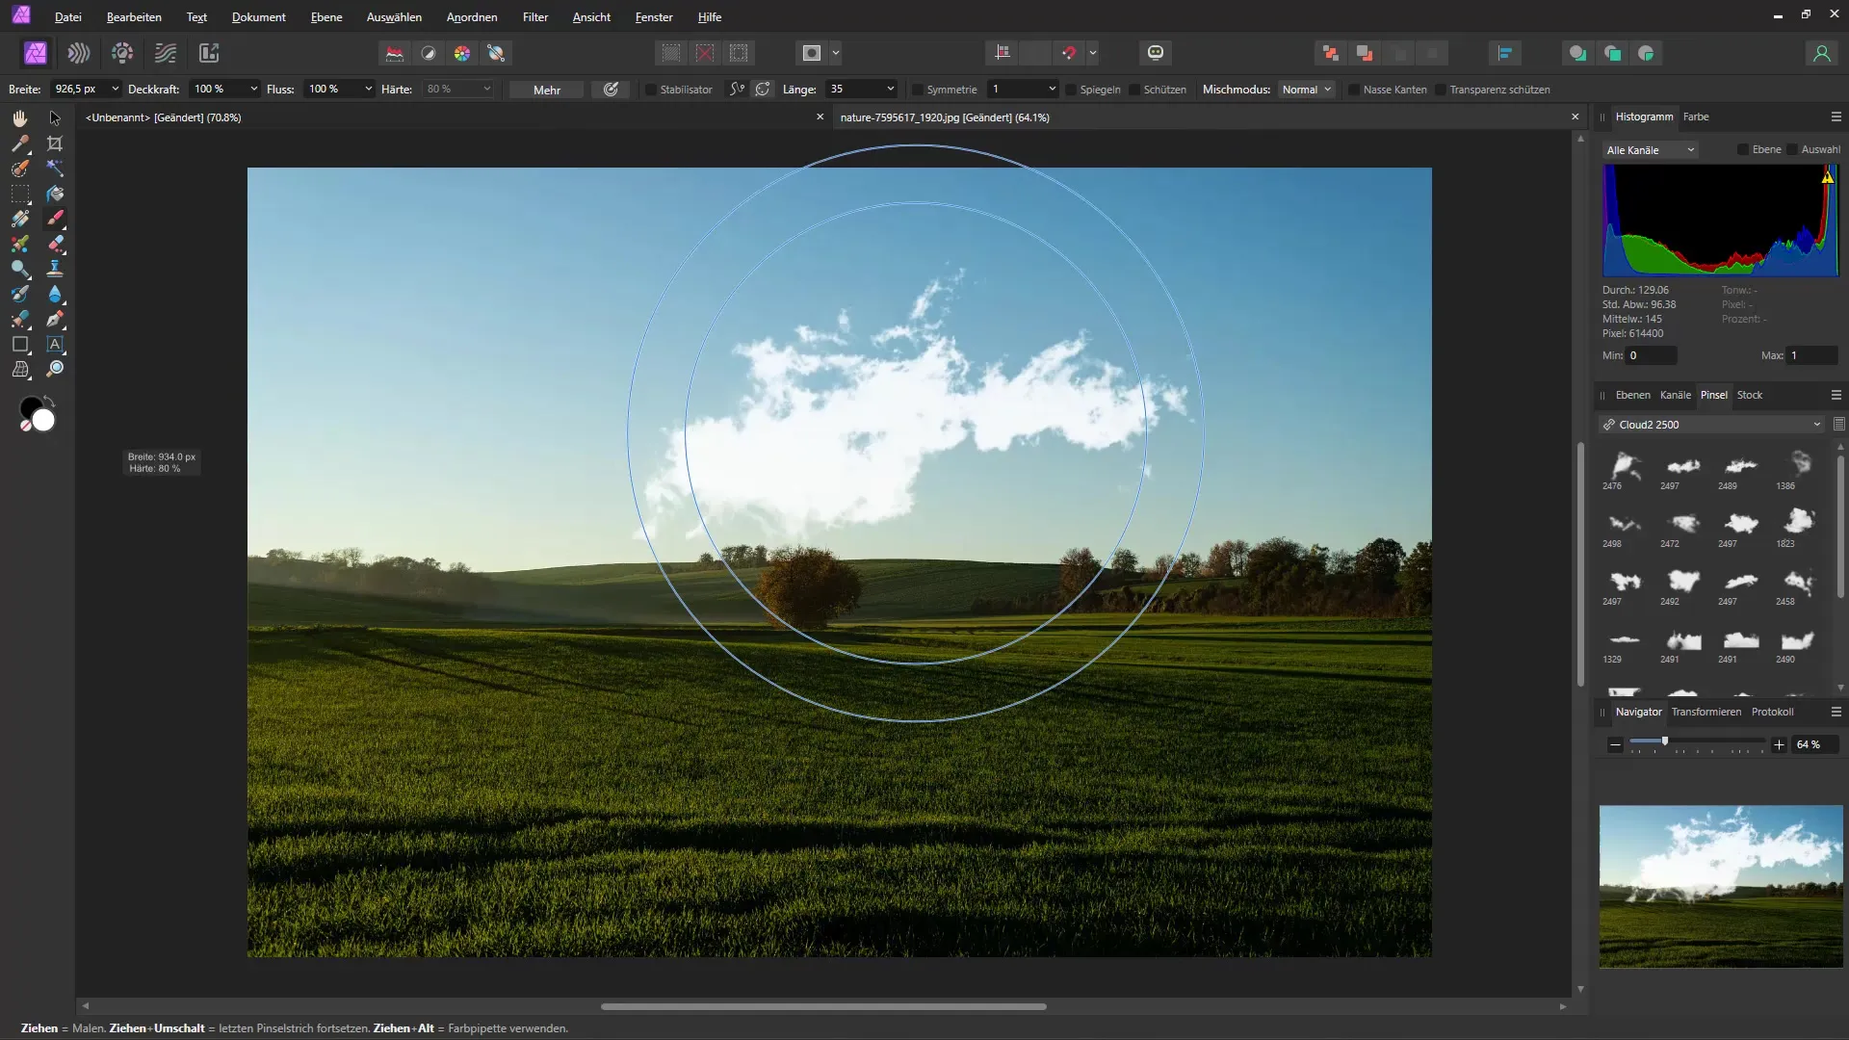Open the Protokoll tab

click(1772, 712)
